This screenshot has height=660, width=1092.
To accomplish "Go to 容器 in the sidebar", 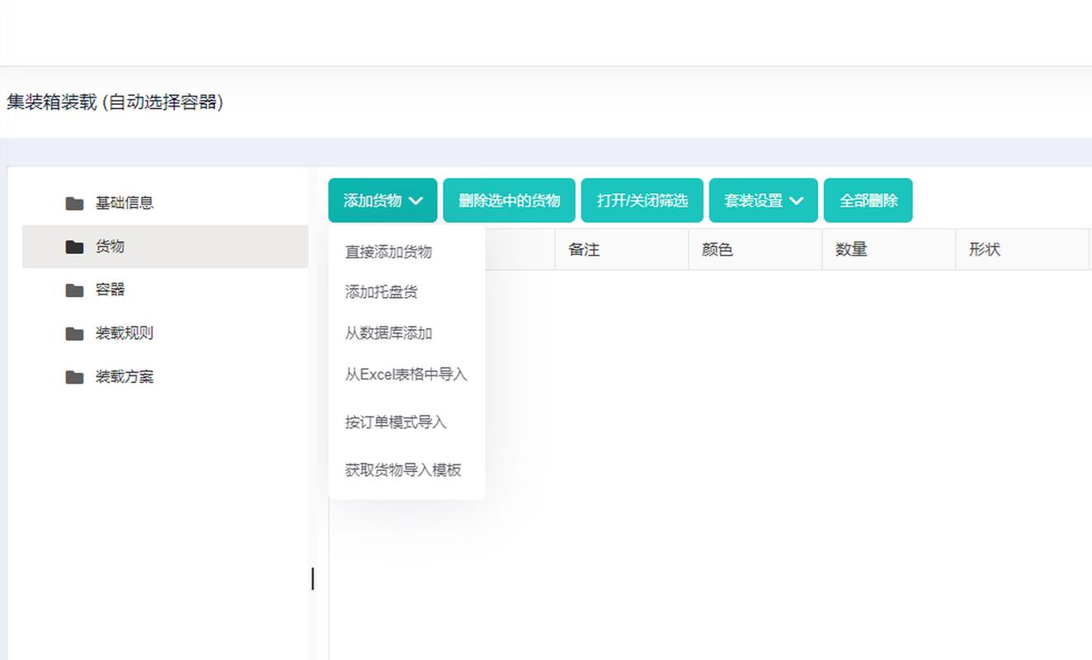I will click(165, 290).
